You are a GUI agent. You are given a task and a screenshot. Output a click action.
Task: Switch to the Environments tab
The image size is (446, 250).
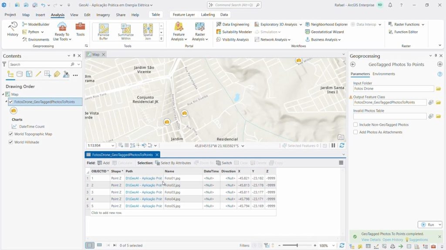[x=384, y=74]
